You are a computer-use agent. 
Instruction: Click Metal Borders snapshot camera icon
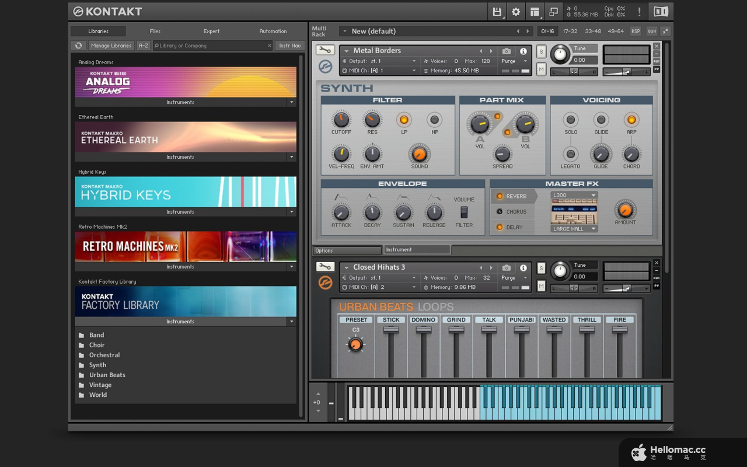(x=507, y=51)
